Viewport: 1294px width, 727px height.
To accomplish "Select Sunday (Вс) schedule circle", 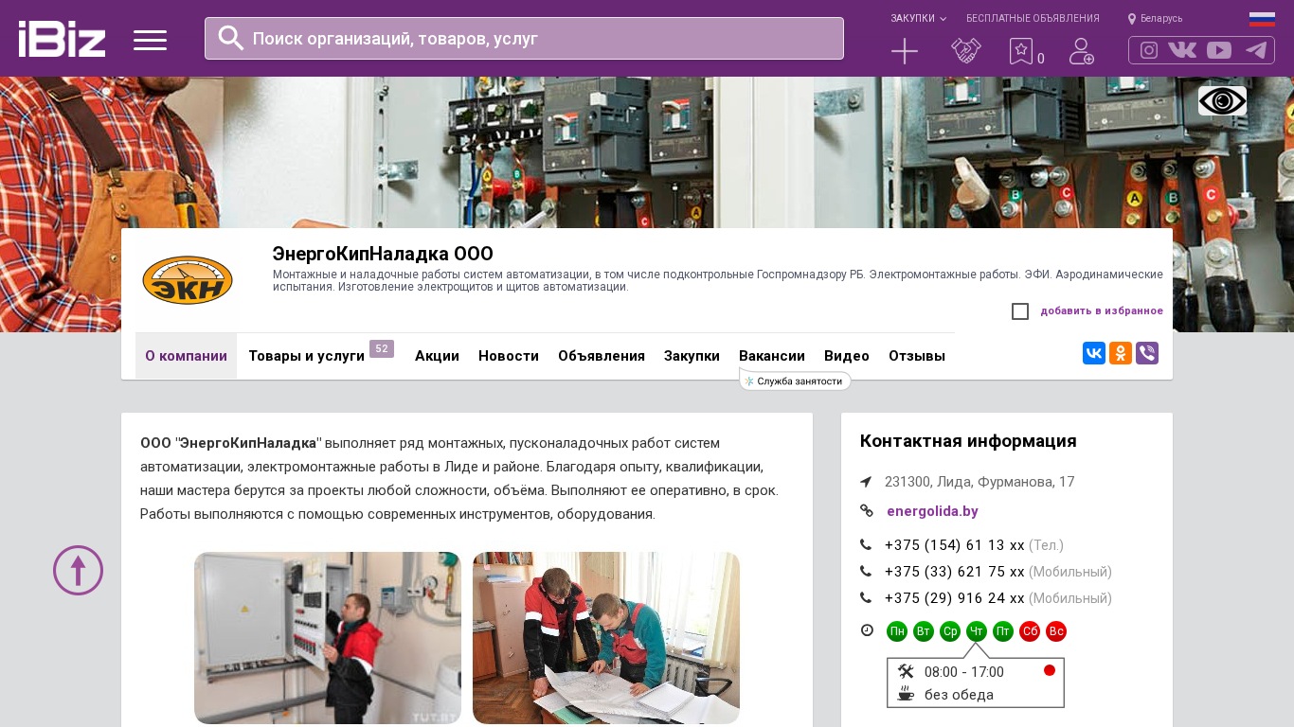I will 1056,631.
